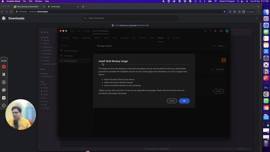Image resolution: width=270 pixels, height=152 pixels.
Task: Cancel the Bulk Mockup plugin install
Action: 172,101
